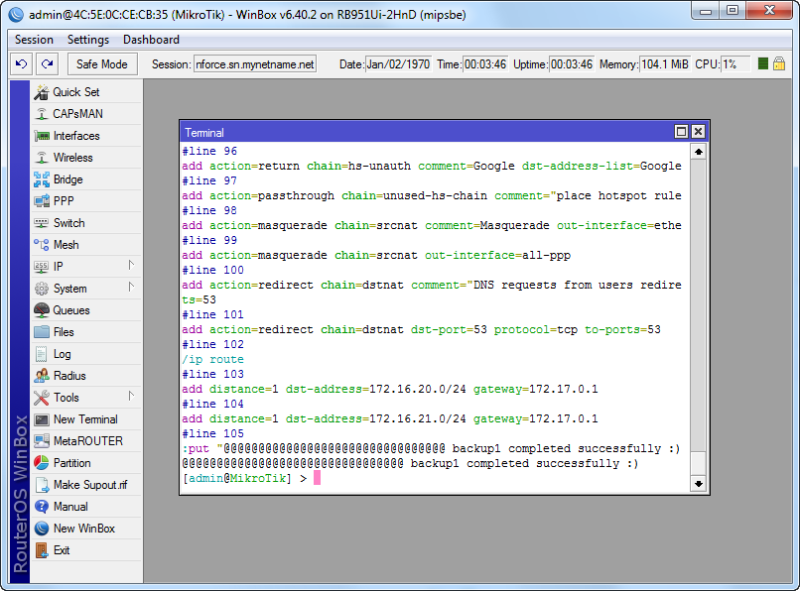Maximize the Terminal window

tap(681, 132)
